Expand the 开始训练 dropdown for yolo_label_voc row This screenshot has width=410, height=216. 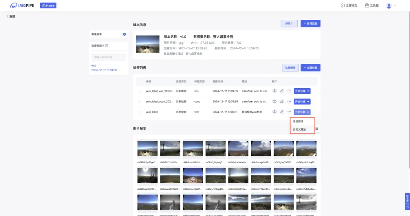[309, 91]
